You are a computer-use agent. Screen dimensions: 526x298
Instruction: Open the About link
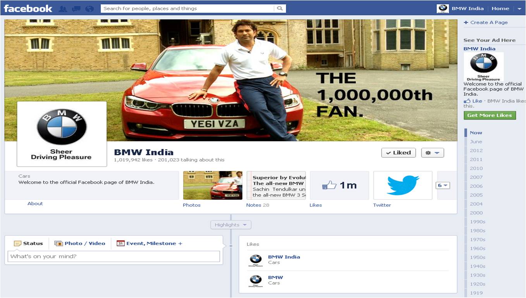(x=35, y=204)
